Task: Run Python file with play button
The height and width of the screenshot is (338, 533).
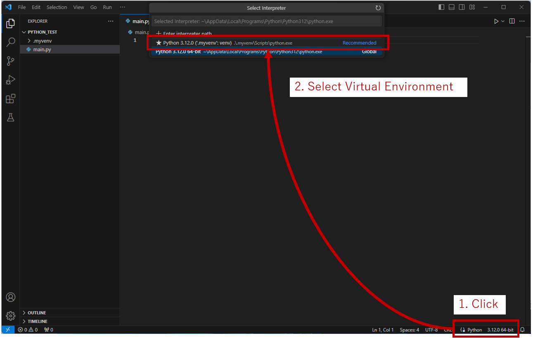Action: pyautogui.click(x=496, y=21)
